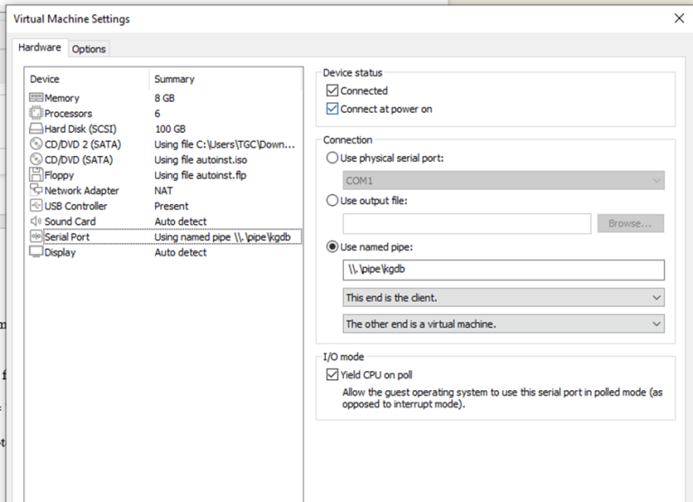Select the Display monitor icon
Screen dimensions: 693x502
point(36,253)
